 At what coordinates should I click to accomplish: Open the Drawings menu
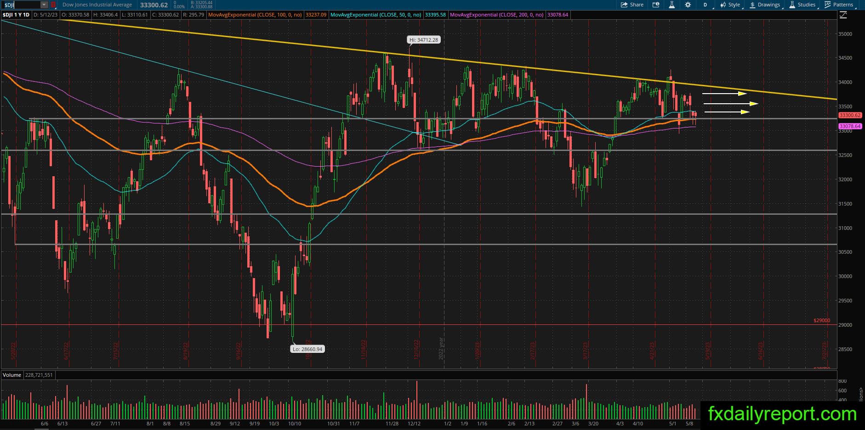coord(766,5)
